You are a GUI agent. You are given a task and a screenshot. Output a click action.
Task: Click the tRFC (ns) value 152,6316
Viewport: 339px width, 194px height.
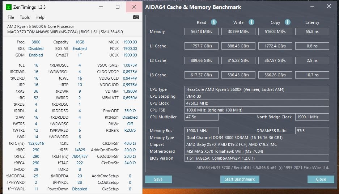click(x=36, y=143)
